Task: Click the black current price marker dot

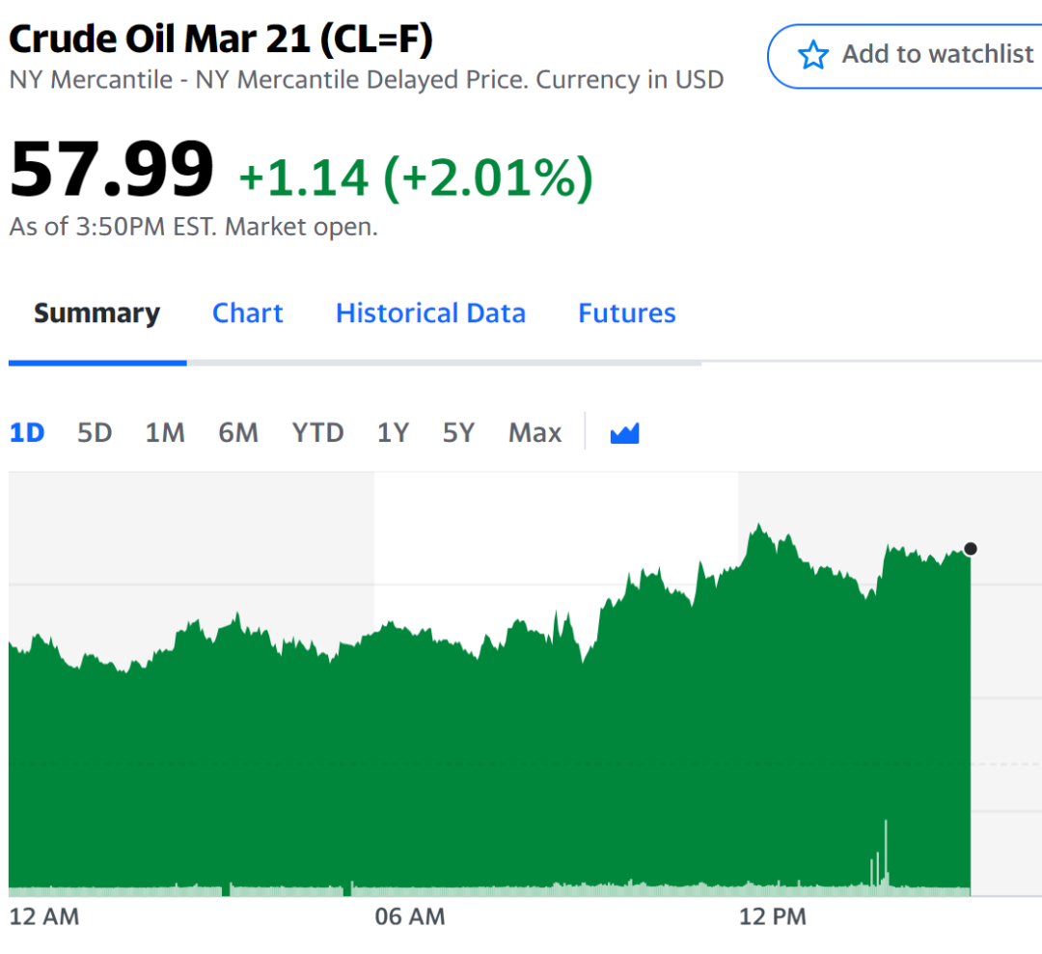Action: click(971, 549)
